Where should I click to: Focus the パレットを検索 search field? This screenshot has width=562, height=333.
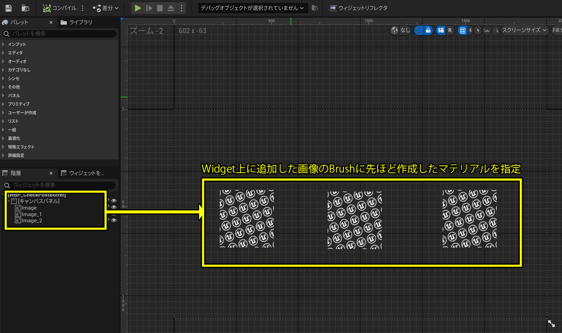pos(59,34)
